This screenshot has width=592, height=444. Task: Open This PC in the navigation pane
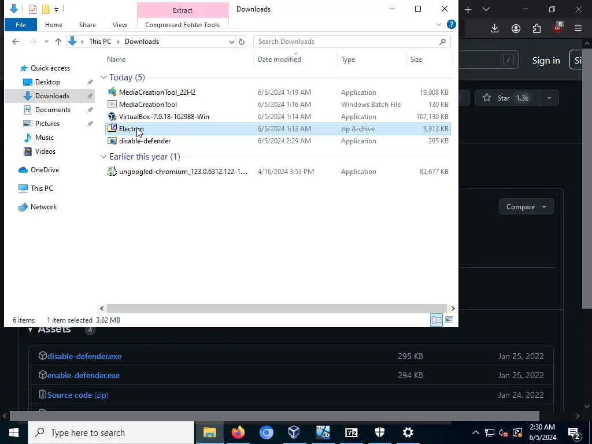point(42,188)
